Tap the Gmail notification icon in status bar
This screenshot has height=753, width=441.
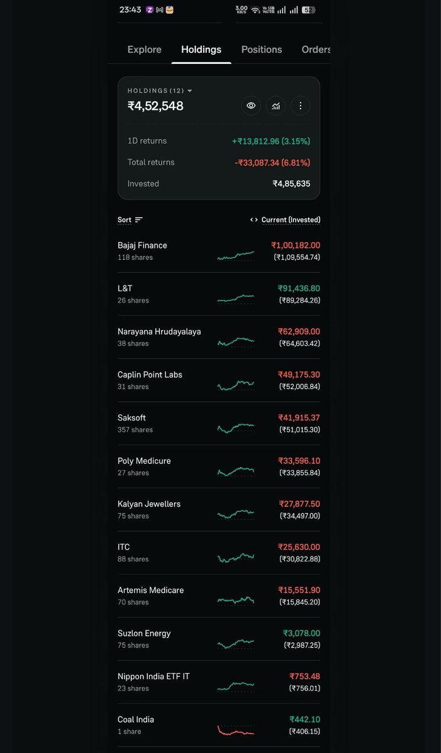pyautogui.click(x=159, y=10)
